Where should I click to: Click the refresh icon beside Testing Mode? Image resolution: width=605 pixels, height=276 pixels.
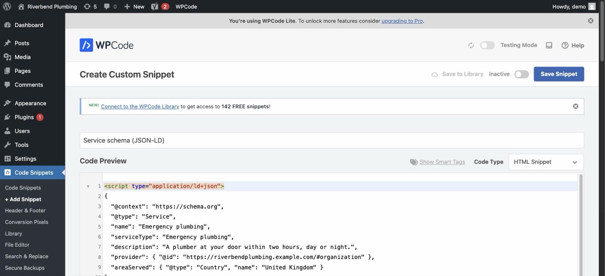tap(471, 45)
